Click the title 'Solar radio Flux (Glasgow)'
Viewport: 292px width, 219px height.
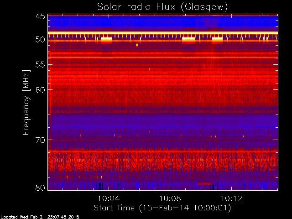(x=162, y=7)
